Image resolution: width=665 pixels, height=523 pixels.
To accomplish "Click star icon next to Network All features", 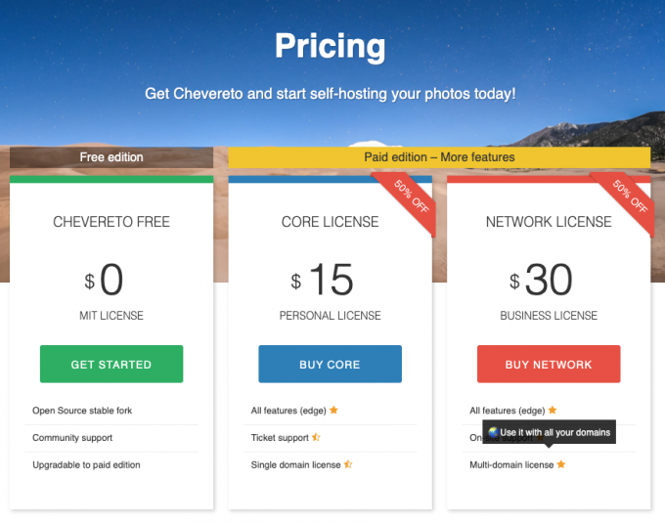I will point(553,411).
